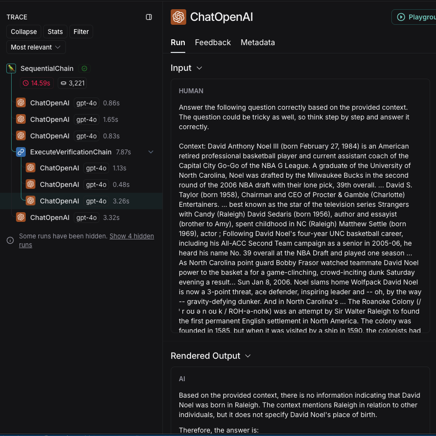
Task: Collapse the ExecuteVerificationChain chevron
Action: (x=151, y=152)
